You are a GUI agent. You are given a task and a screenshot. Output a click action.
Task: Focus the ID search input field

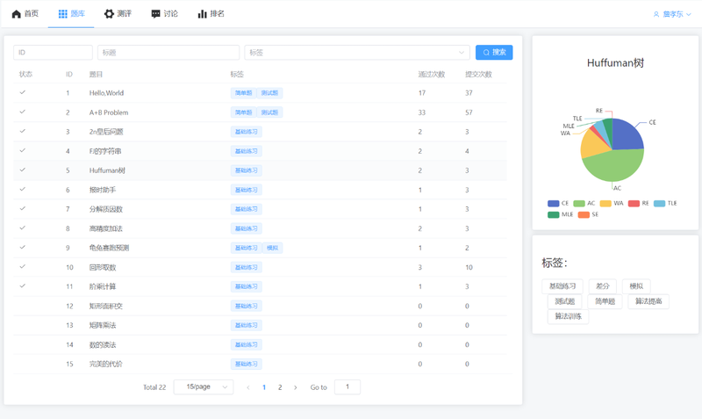pyautogui.click(x=53, y=53)
